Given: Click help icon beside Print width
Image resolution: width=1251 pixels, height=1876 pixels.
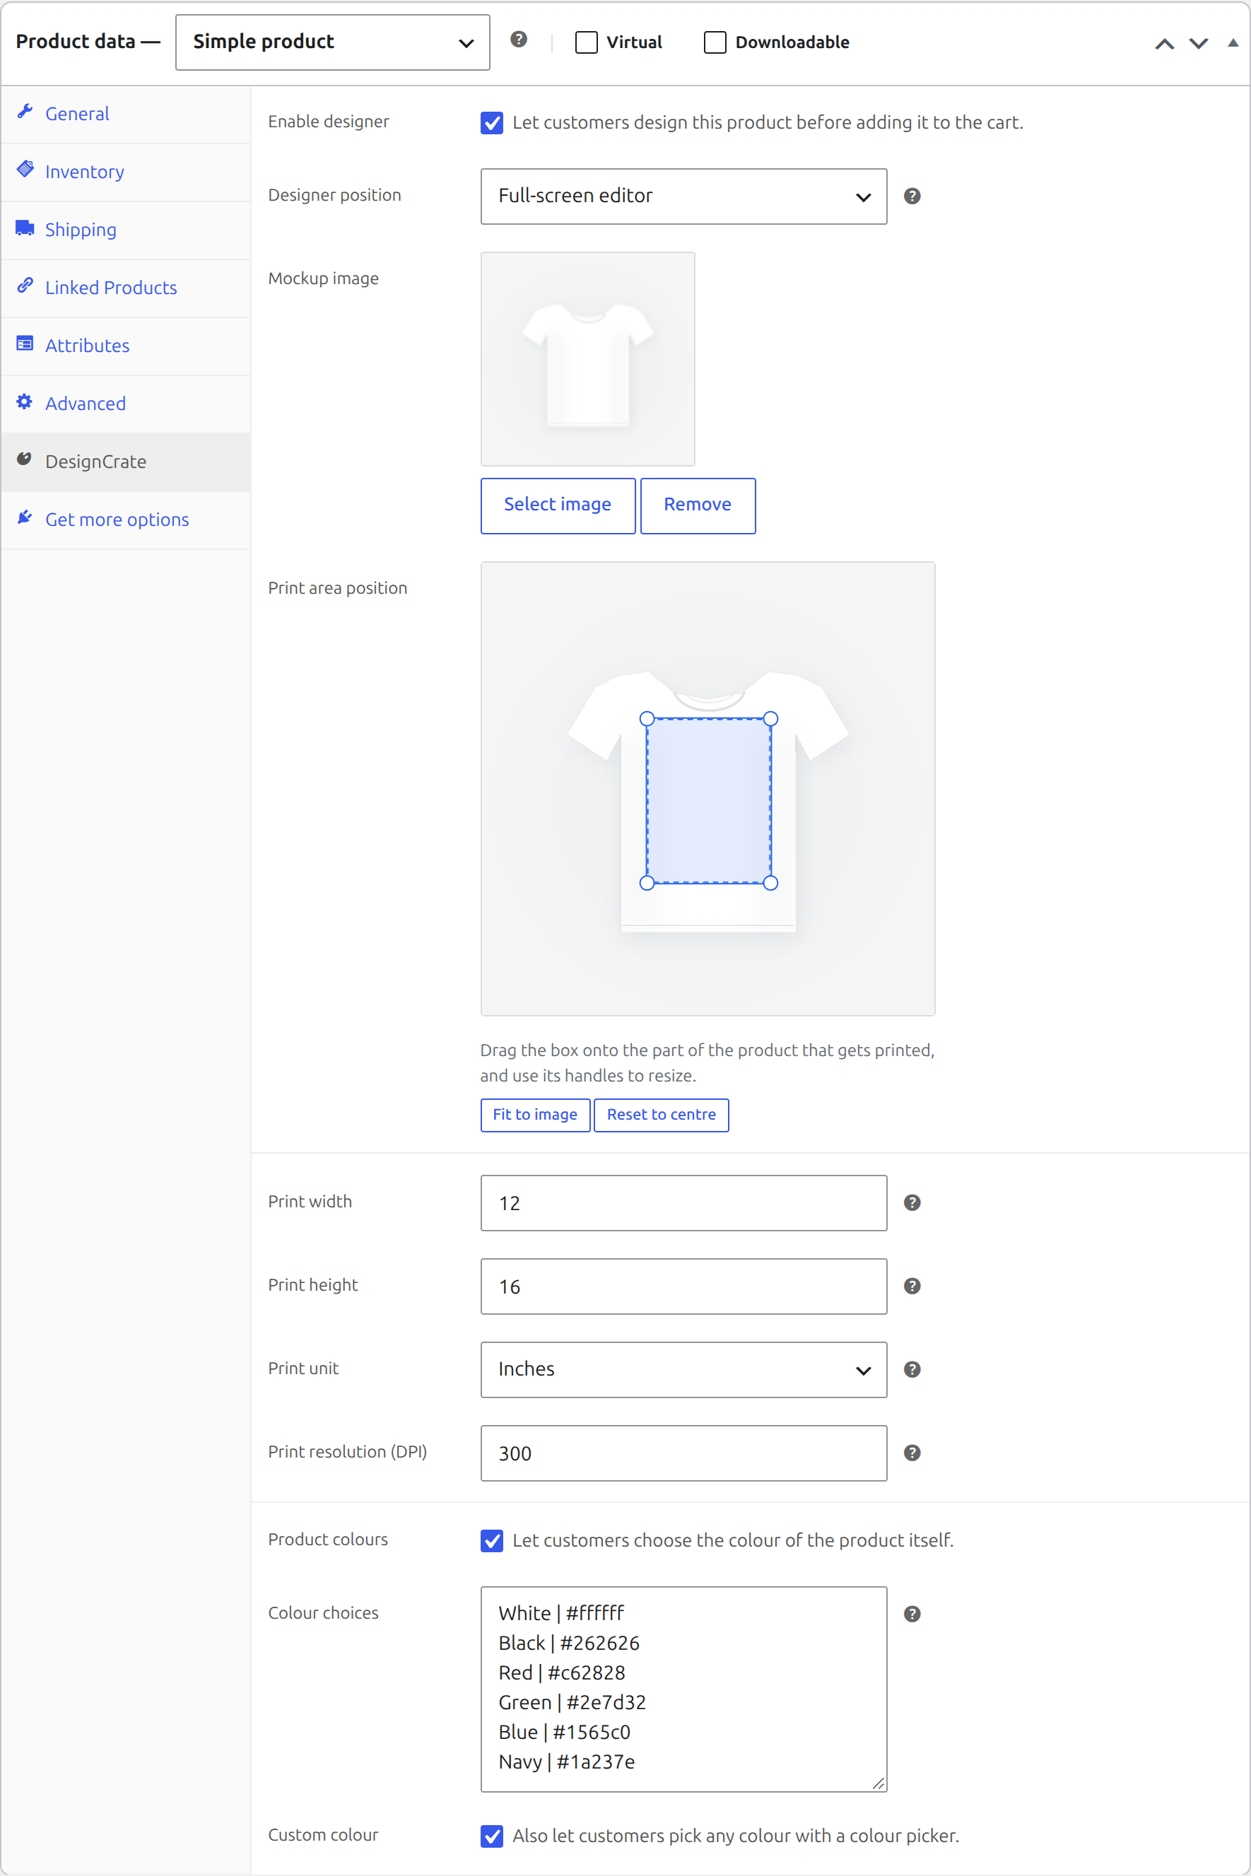Looking at the screenshot, I should [x=912, y=1202].
